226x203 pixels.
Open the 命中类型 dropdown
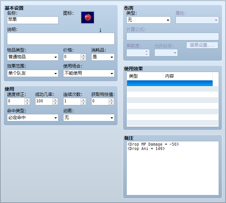pyautogui.click(x=33, y=118)
